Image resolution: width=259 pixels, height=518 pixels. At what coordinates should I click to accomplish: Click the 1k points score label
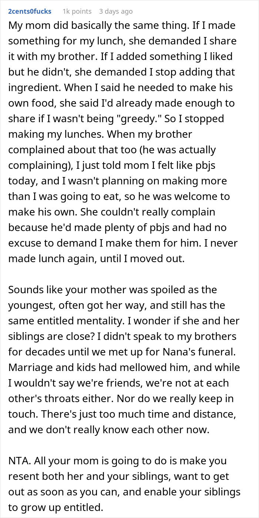click(x=77, y=11)
